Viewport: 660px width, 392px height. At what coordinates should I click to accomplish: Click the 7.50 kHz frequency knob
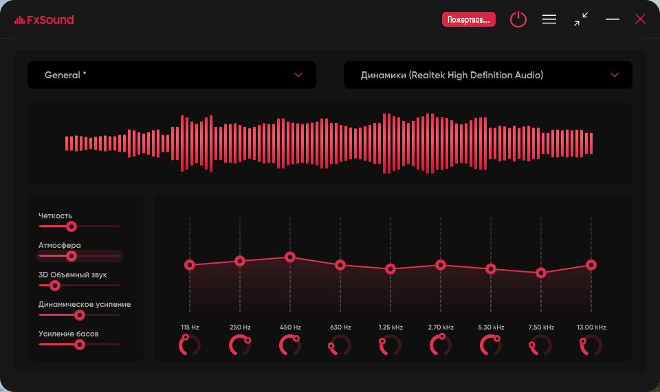coord(541,345)
